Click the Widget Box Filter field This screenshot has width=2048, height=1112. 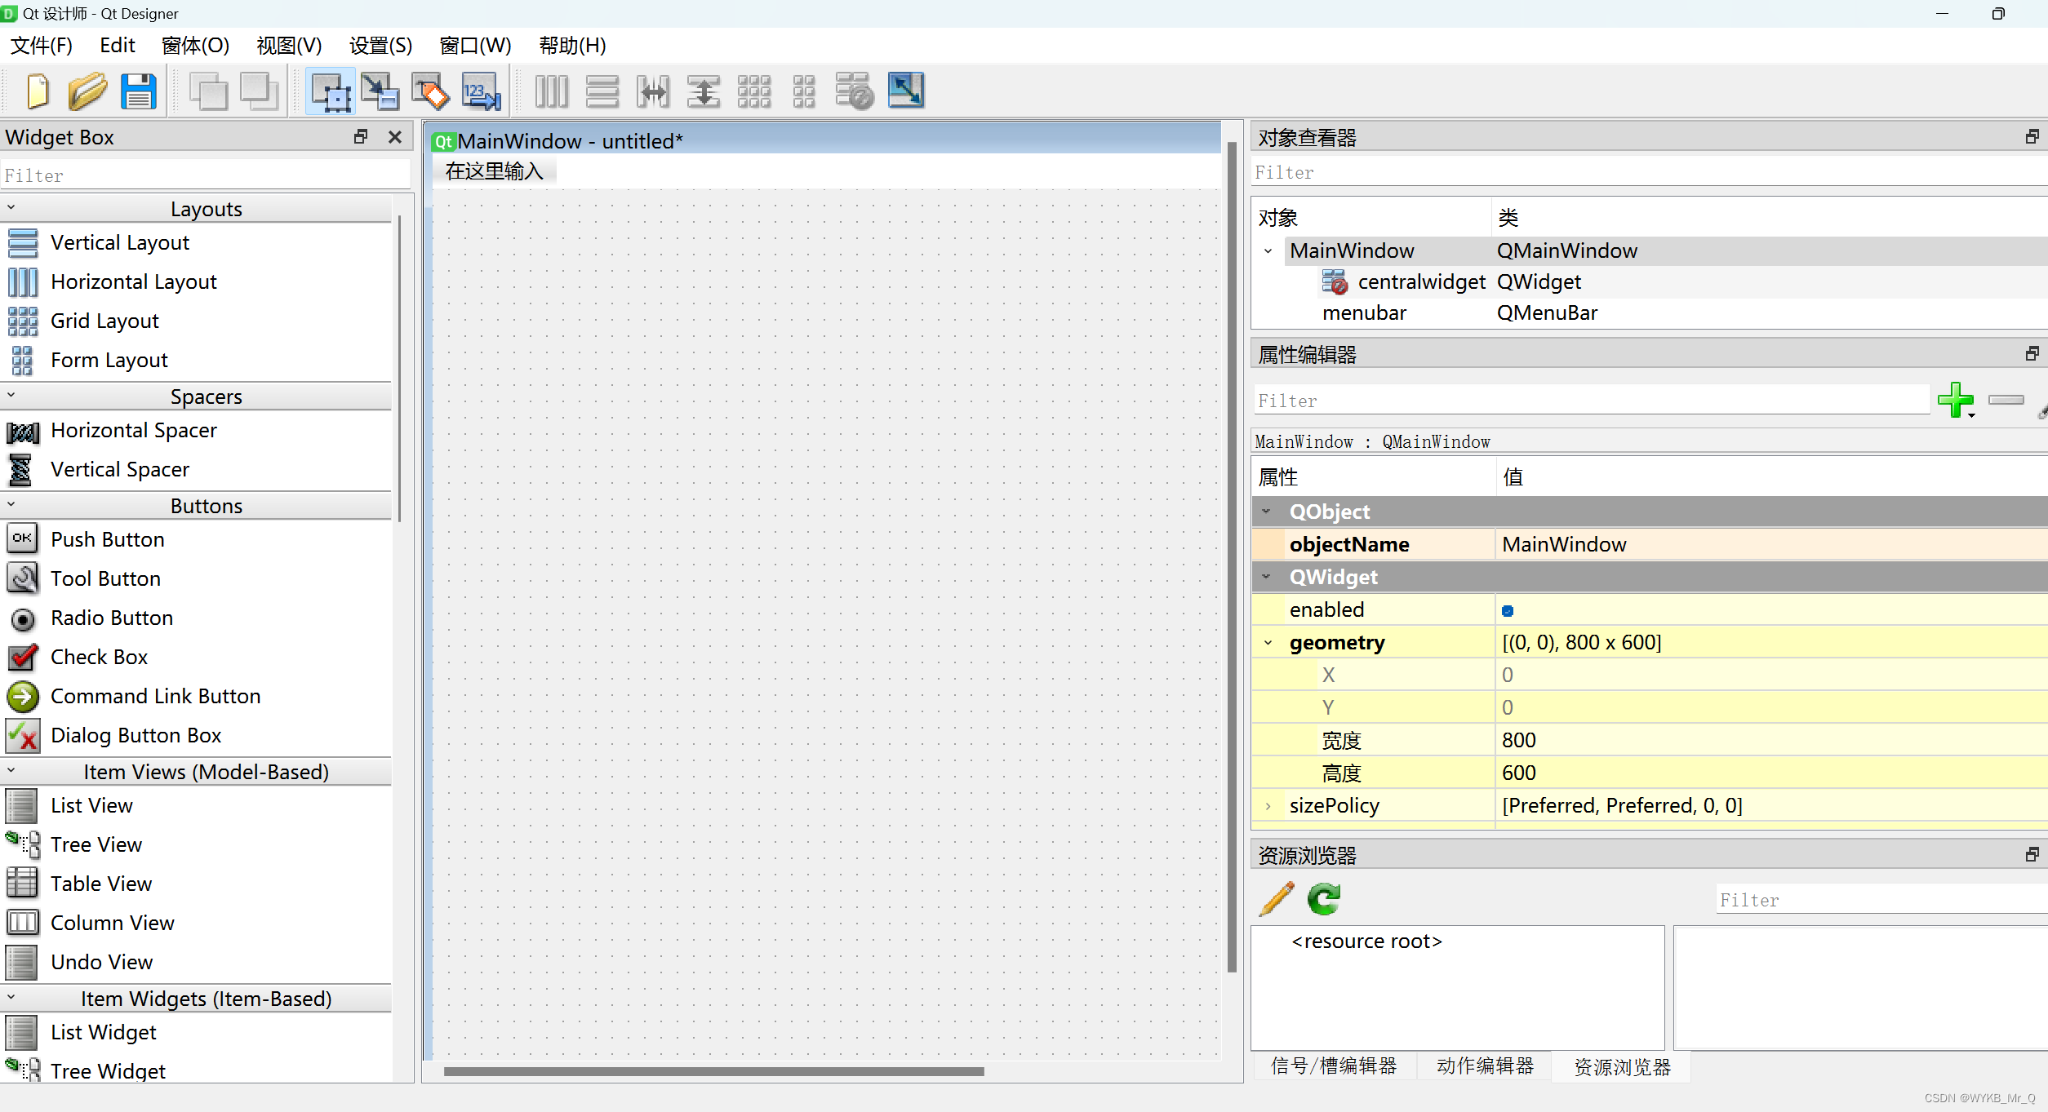pyautogui.click(x=204, y=175)
